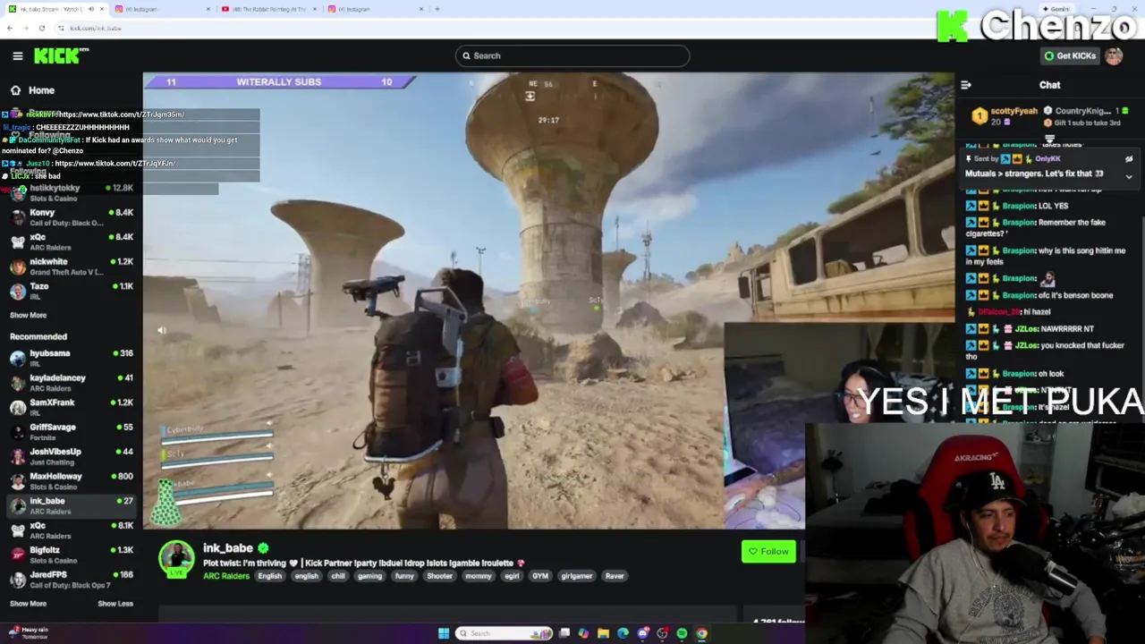Viewport: 1145px width, 644px height.
Task: Open Task View on taskbar
Action: [x=564, y=633]
